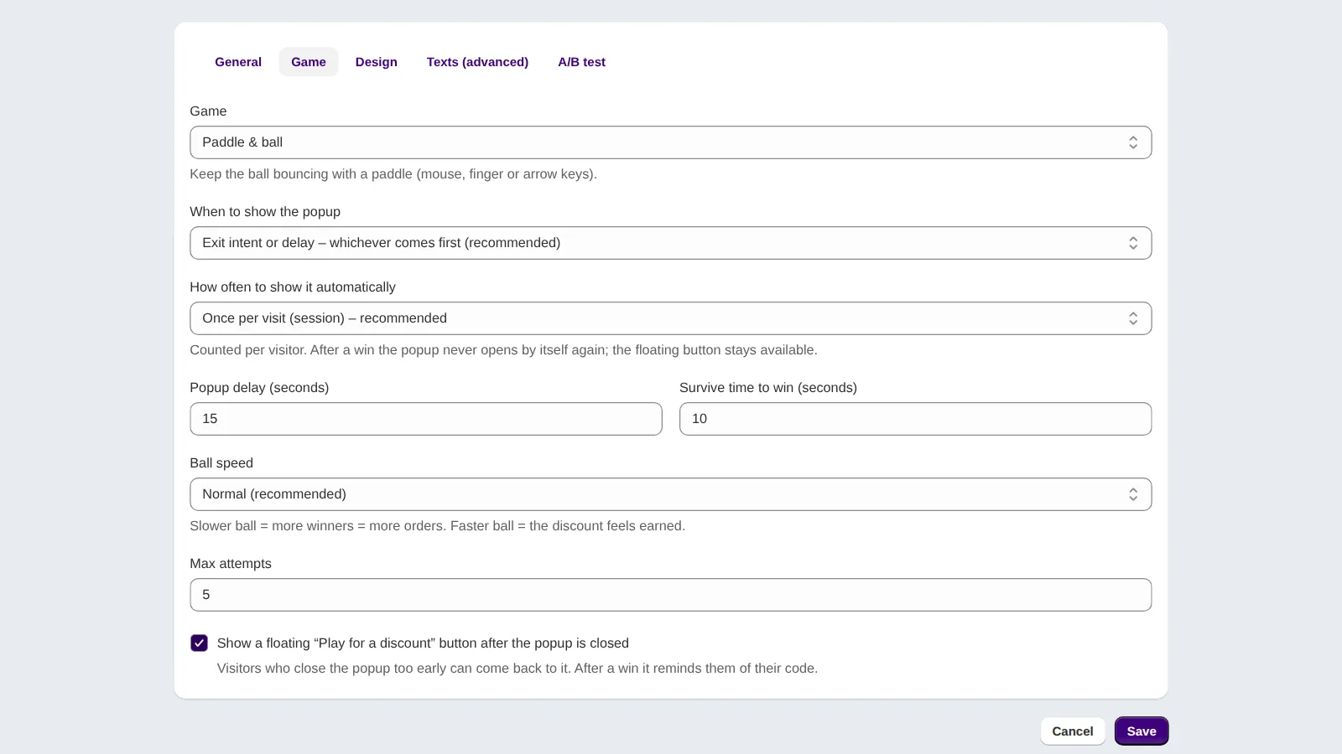The image size is (1342, 754).
Task: Expand the When to show the popup dropdown
Action: 671,243
